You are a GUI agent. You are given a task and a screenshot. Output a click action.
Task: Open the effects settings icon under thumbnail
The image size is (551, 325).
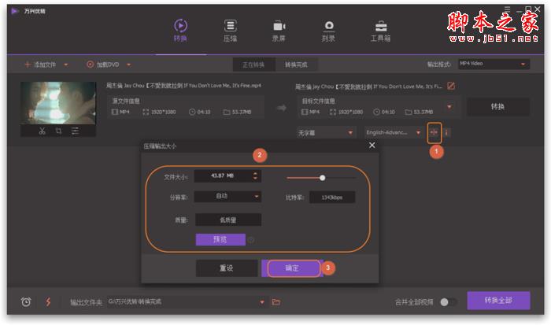tap(75, 131)
